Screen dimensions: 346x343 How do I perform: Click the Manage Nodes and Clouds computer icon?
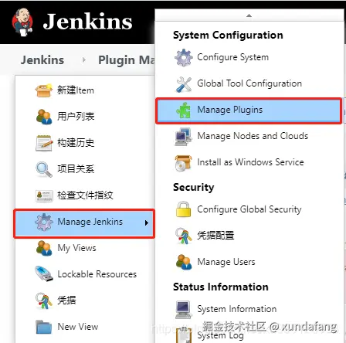click(x=183, y=137)
